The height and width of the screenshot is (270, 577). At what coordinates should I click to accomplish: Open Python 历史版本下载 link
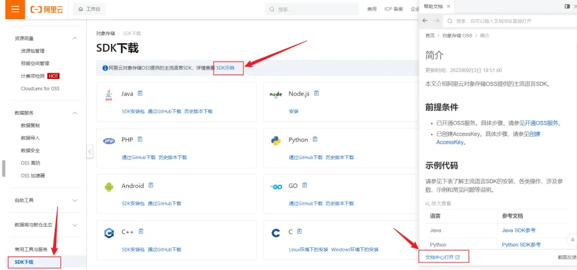pos(340,157)
